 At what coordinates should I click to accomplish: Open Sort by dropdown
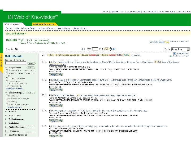(x=180, y=49)
